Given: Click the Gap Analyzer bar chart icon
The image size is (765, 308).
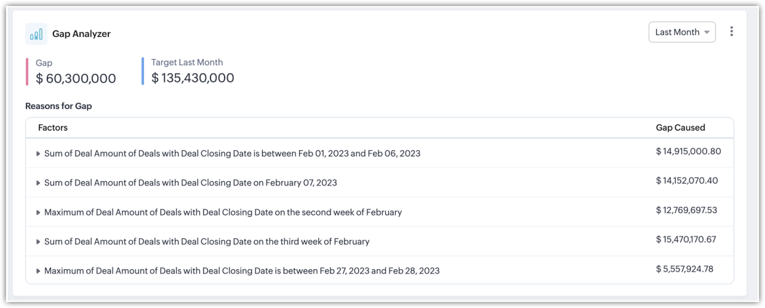Looking at the screenshot, I should 36,34.
